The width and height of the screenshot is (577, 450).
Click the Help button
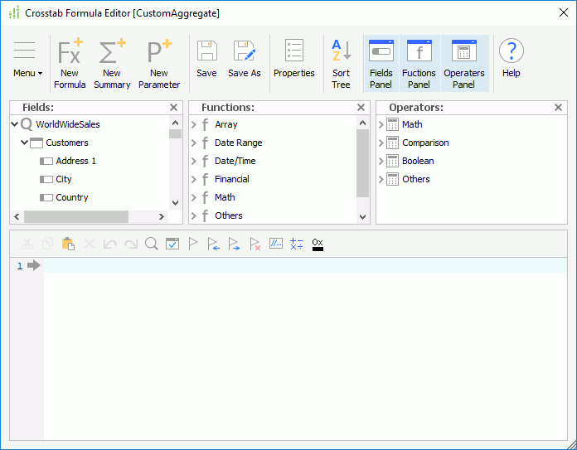(x=511, y=63)
